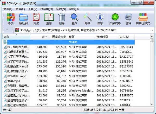Select the file 哎，别别别别呀...
This screenshot has width=156, height=114.
[18, 47]
